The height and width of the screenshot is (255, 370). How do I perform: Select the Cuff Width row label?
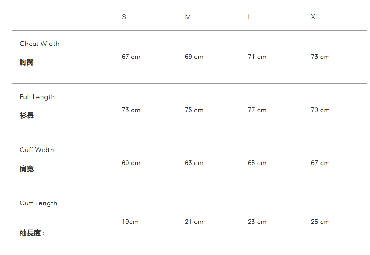[37, 150]
